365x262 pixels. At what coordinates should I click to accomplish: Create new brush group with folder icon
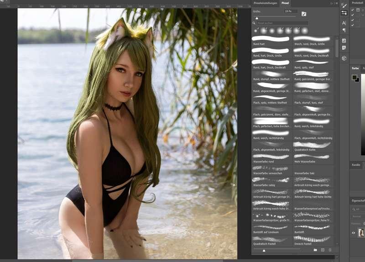(315, 250)
